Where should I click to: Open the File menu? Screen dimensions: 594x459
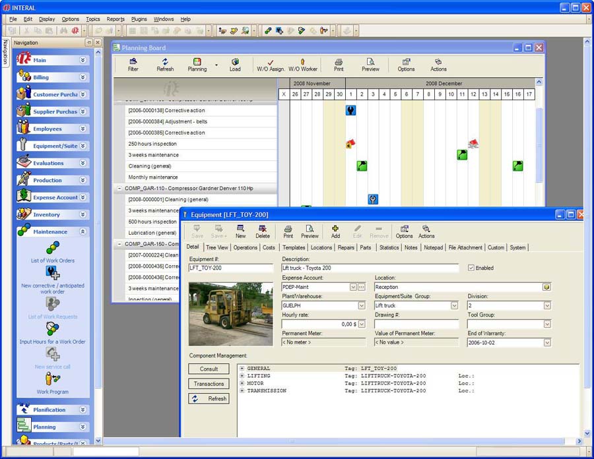tap(13, 19)
